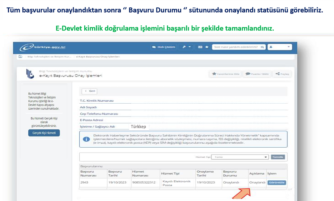
Task: Open the Hızlı Çözüm menu
Action: 163,47
